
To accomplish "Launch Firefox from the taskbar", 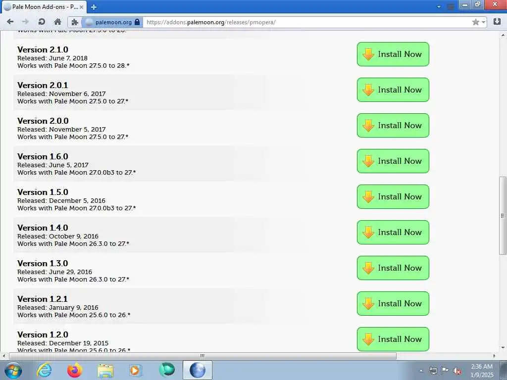I will click(75, 370).
